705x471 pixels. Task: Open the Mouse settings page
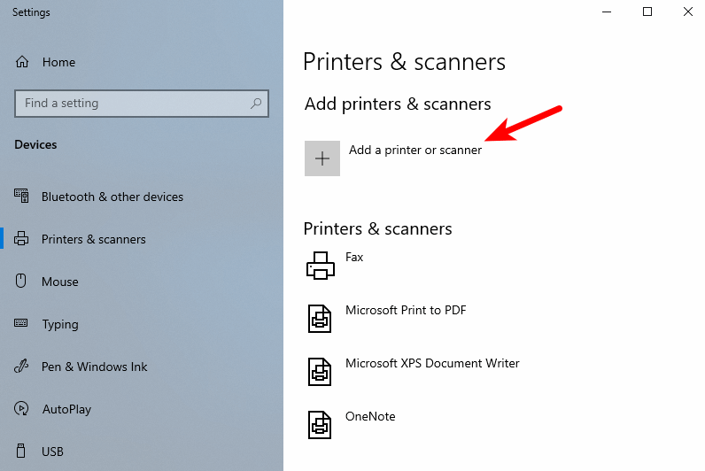pos(60,282)
